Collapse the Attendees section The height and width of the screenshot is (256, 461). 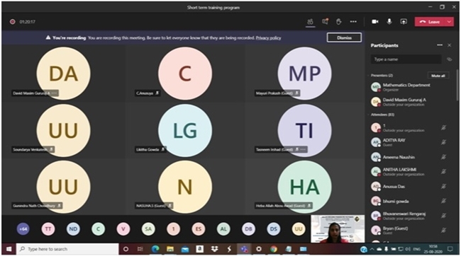tap(368, 115)
